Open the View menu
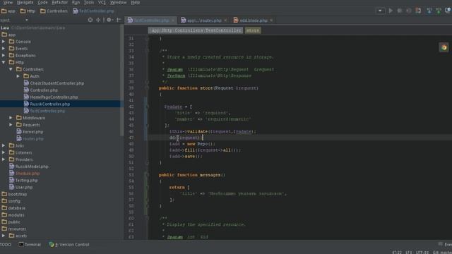Viewport: 452px width, 254px height. 8,2
